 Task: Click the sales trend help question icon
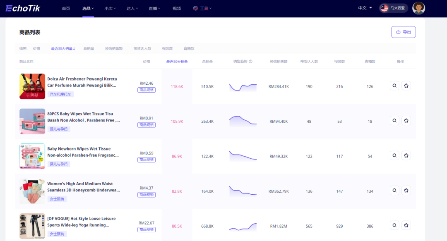[x=250, y=61]
